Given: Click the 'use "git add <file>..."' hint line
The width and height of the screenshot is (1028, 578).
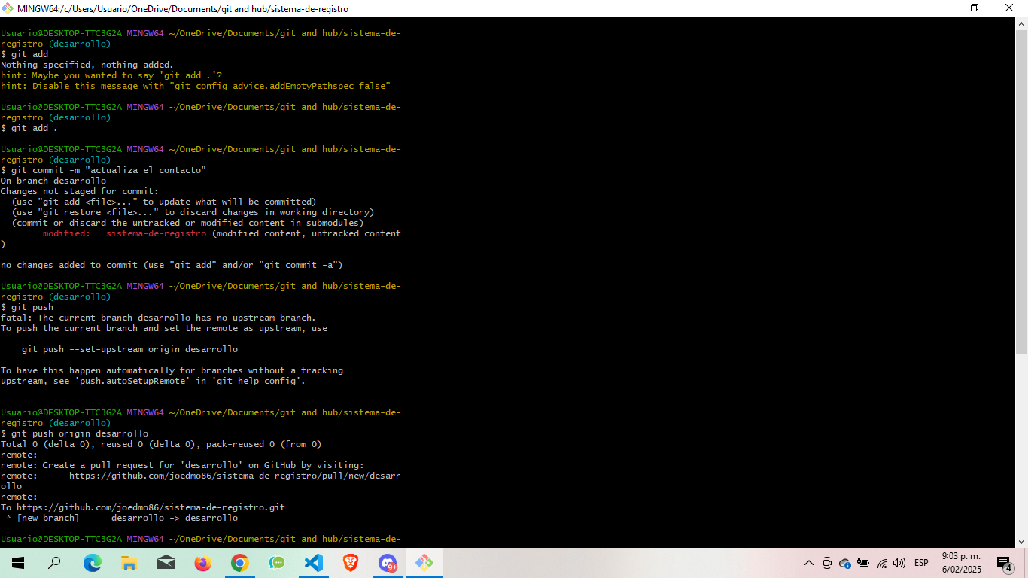Looking at the screenshot, I should (x=163, y=202).
